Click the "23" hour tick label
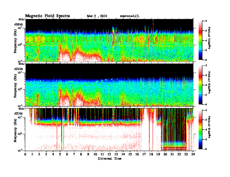Image resolution: width=230 pixels, height=177 pixels. click(x=186, y=154)
